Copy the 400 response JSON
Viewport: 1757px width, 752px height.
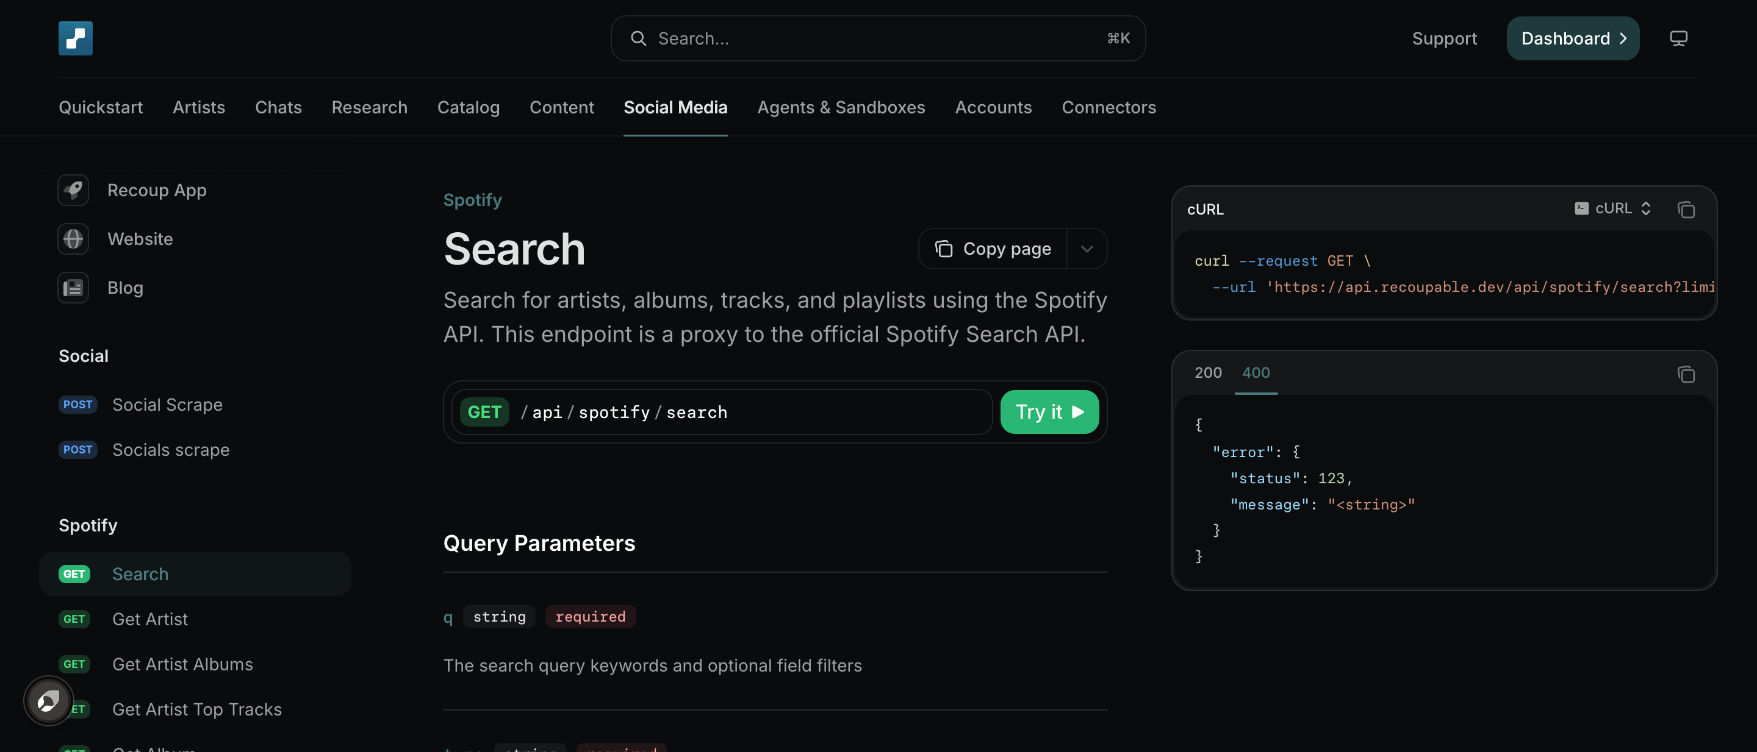coord(1686,374)
